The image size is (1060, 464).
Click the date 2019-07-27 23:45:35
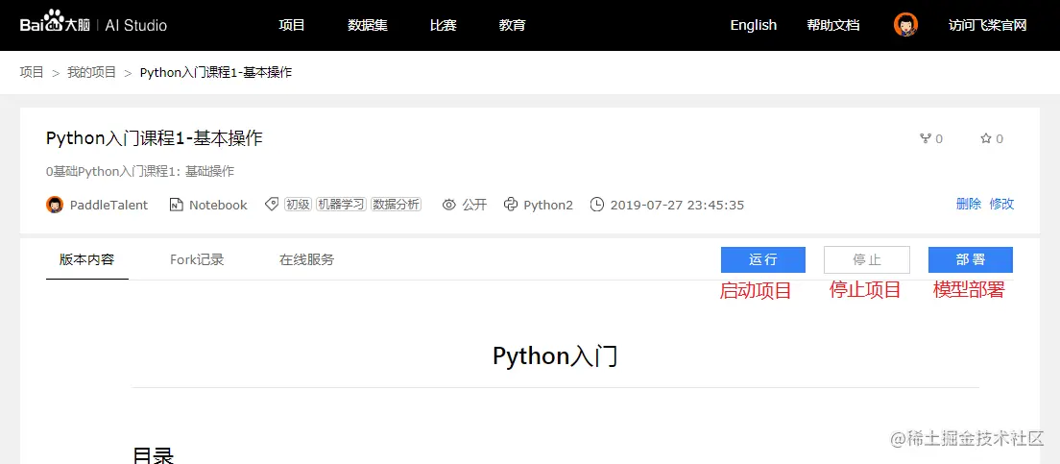pos(677,205)
